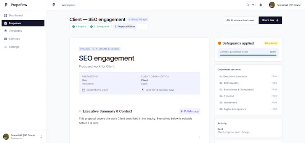Click the Project Statement & Terms tag
Image resolution: width=305 pixels, height=143 pixels.
click(x=100, y=49)
